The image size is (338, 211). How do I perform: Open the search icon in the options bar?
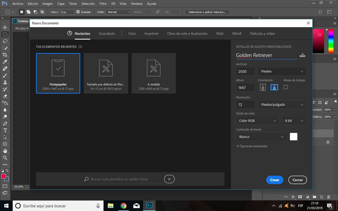point(320,12)
